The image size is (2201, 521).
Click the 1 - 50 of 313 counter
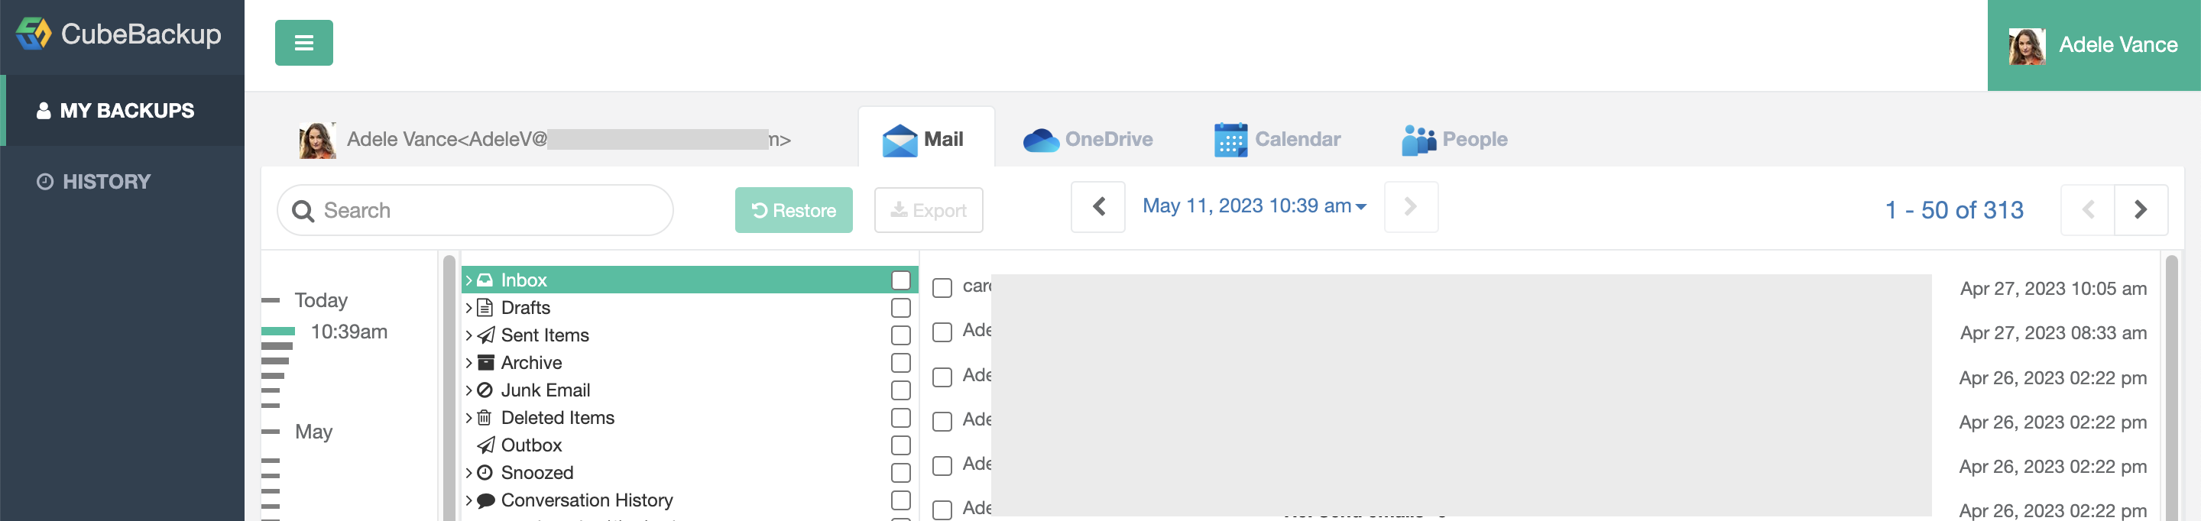coord(1954,210)
